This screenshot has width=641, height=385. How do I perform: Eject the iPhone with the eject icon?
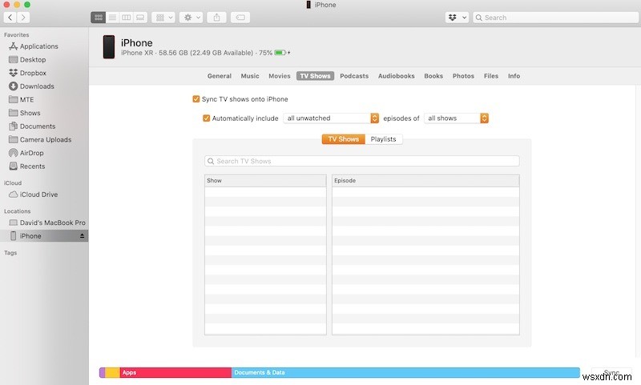pyautogui.click(x=83, y=236)
